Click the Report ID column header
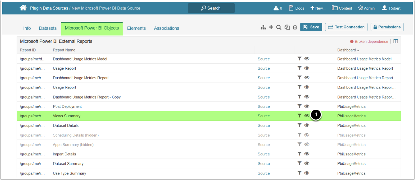The image size is (415, 180). 28,50
